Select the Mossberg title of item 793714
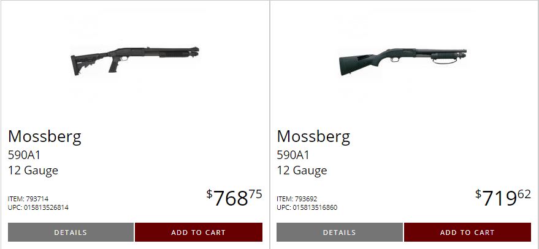 tap(45, 136)
